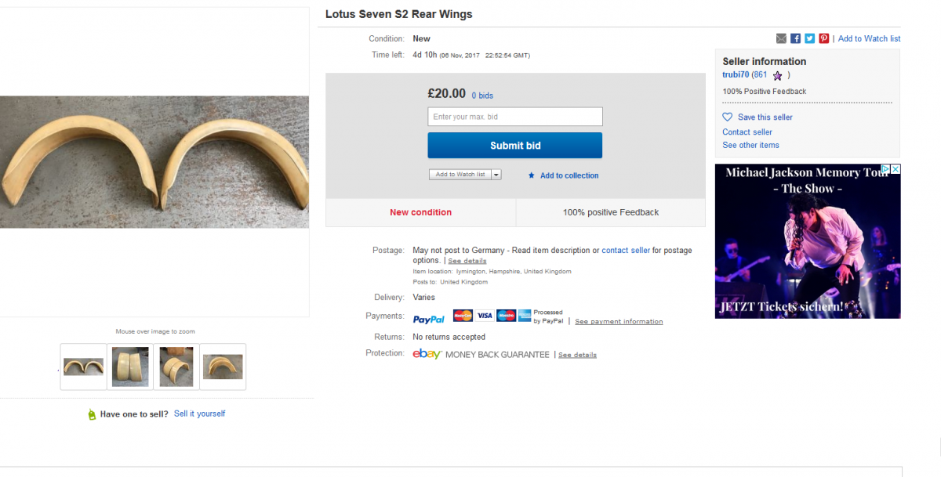
Task: Open See payment information link
Action: [x=619, y=322]
